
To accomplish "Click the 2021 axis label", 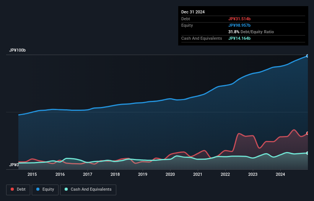I will tap(198, 174).
